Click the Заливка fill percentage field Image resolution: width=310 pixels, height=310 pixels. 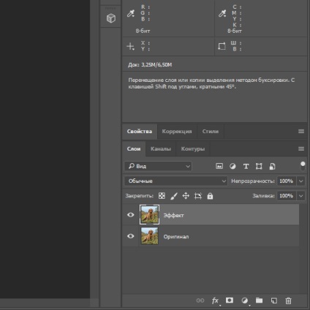click(287, 196)
